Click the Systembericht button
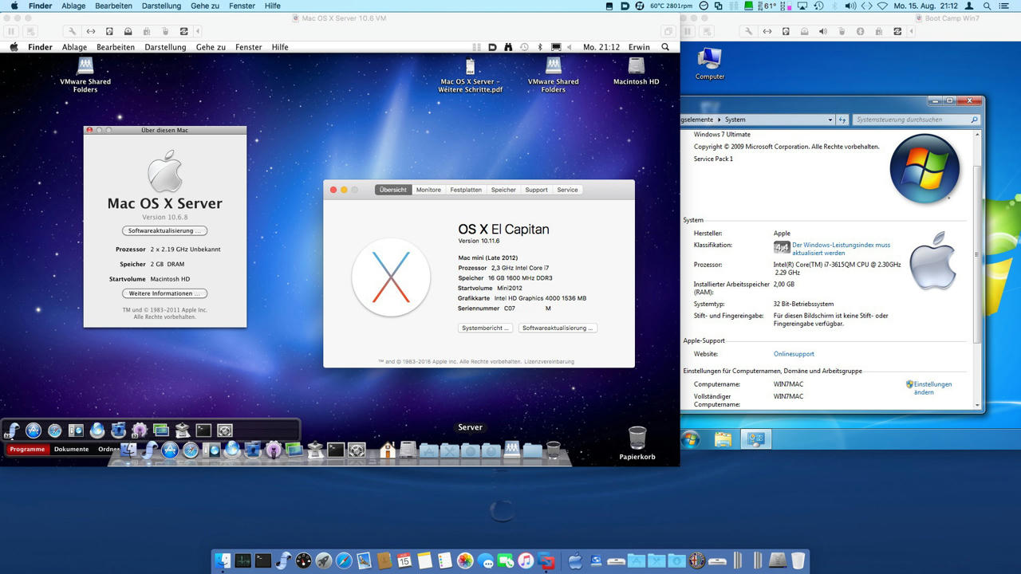The height and width of the screenshot is (574, 1021). pyautogui.click(x=485, y=328)
